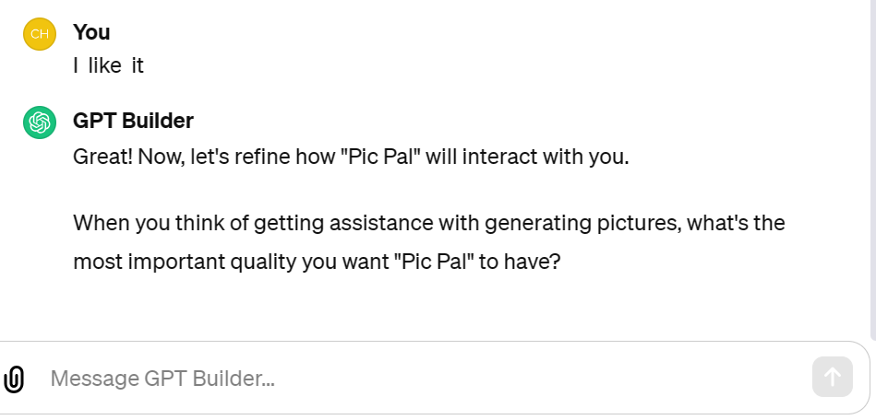Click the "I like it" message text

[x=108, y=66]
